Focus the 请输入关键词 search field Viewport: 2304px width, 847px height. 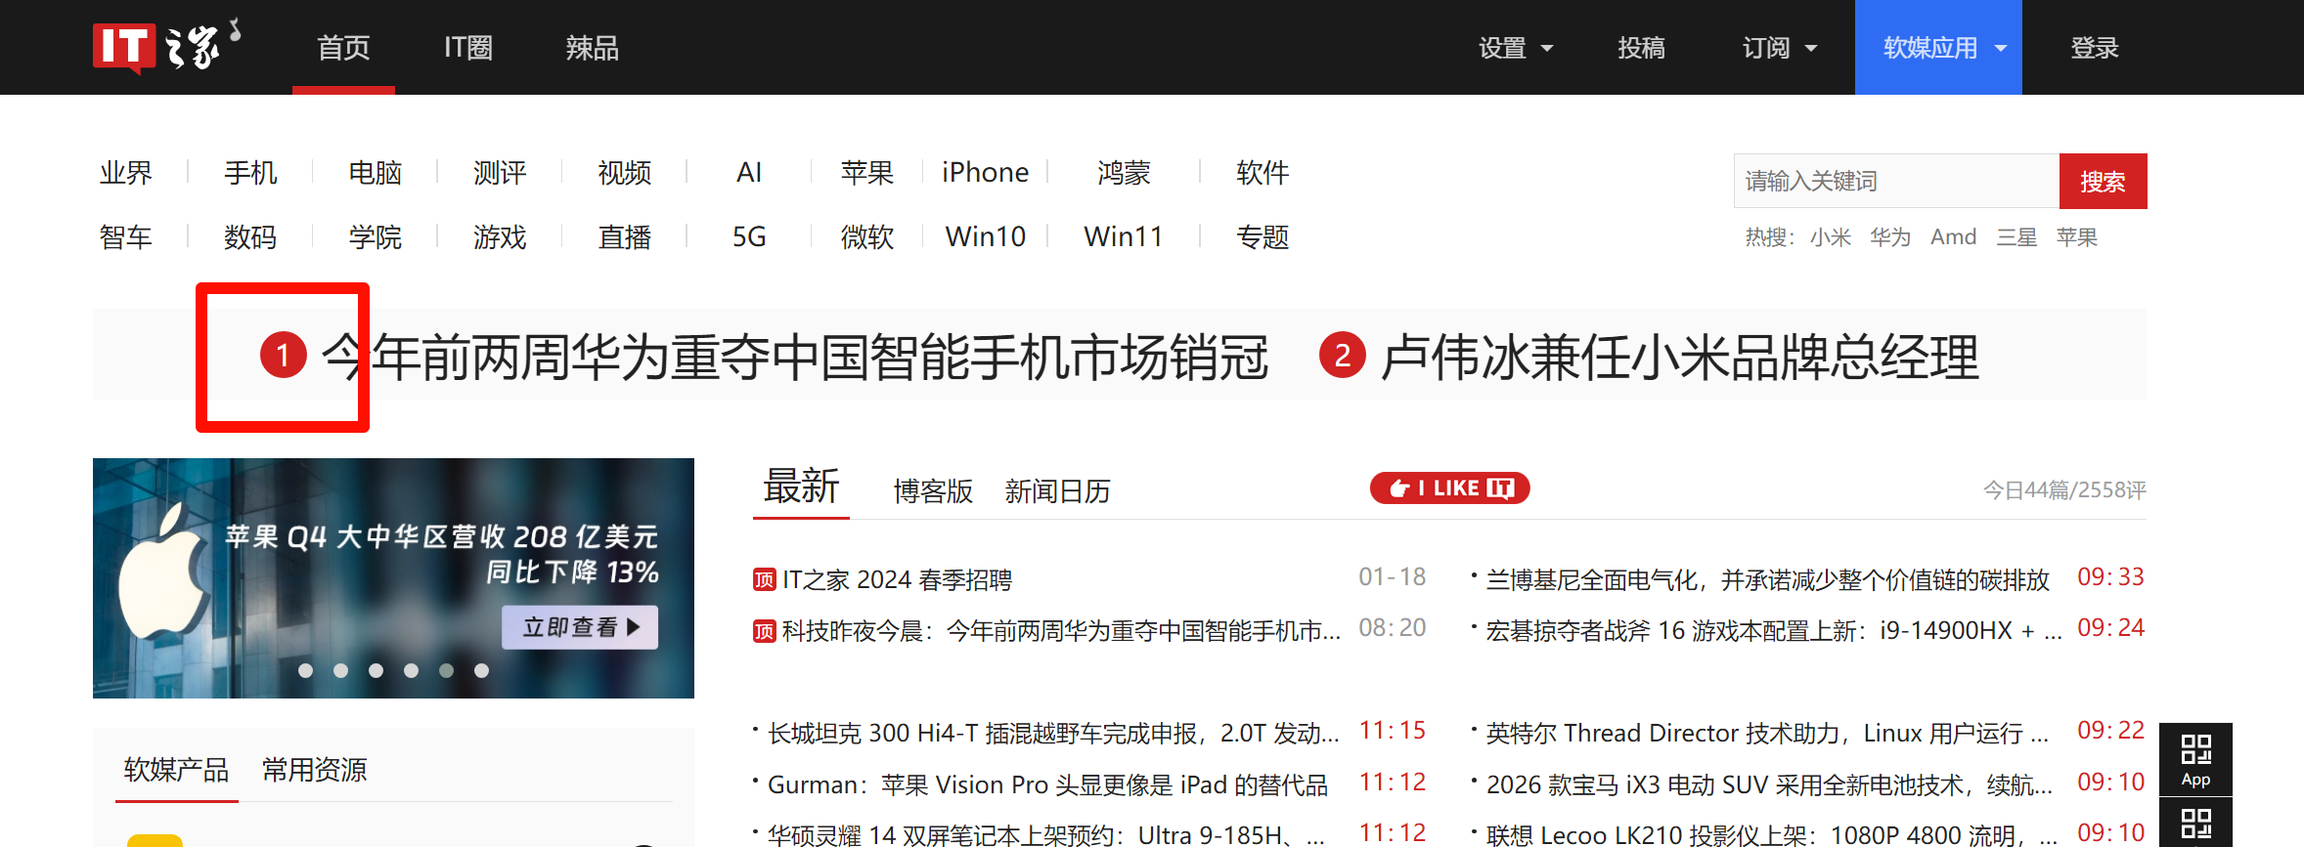coord(1896,181)
